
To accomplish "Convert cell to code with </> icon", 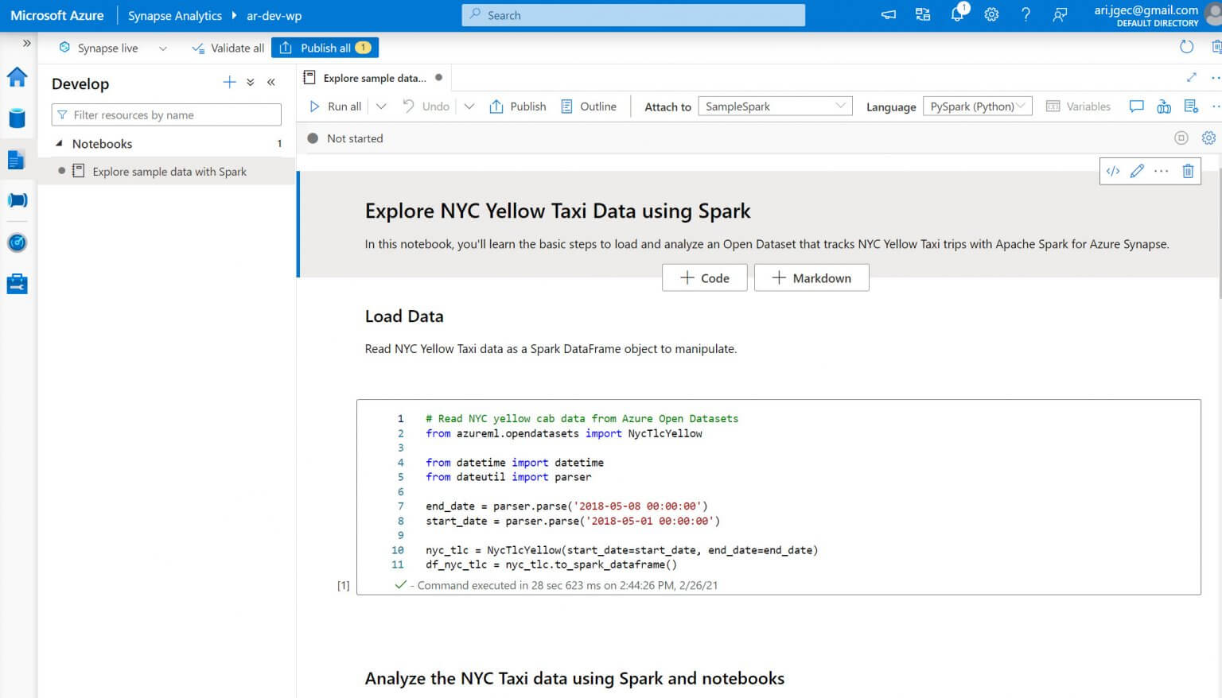I will pyautogui.click(x=1112, y=171).
